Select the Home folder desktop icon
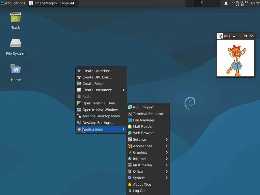Image resolution: width=260 pixels, height=195 pixels. click(16, 69)
